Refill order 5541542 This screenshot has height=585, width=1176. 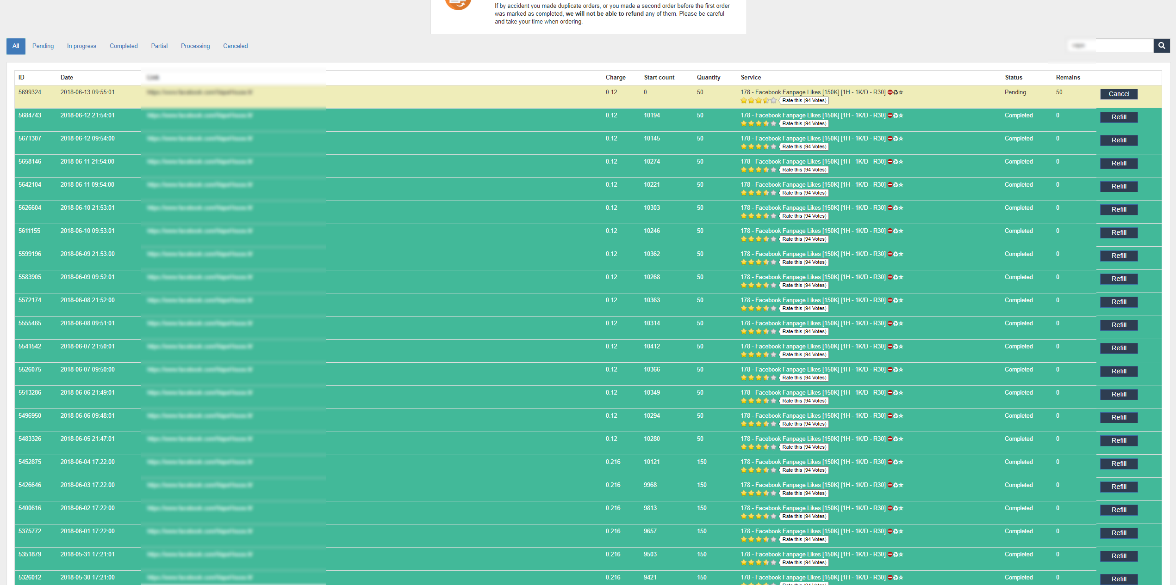(x=1119, y=348)
